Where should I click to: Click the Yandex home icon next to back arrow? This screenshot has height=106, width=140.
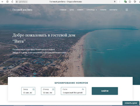(x=7, y=2)
